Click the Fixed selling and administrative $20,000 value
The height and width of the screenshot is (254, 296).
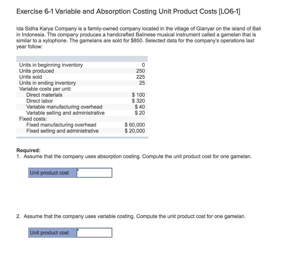point(135,131)
